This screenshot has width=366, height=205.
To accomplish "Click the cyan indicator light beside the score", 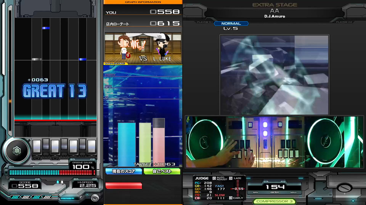I will point(58,182).
